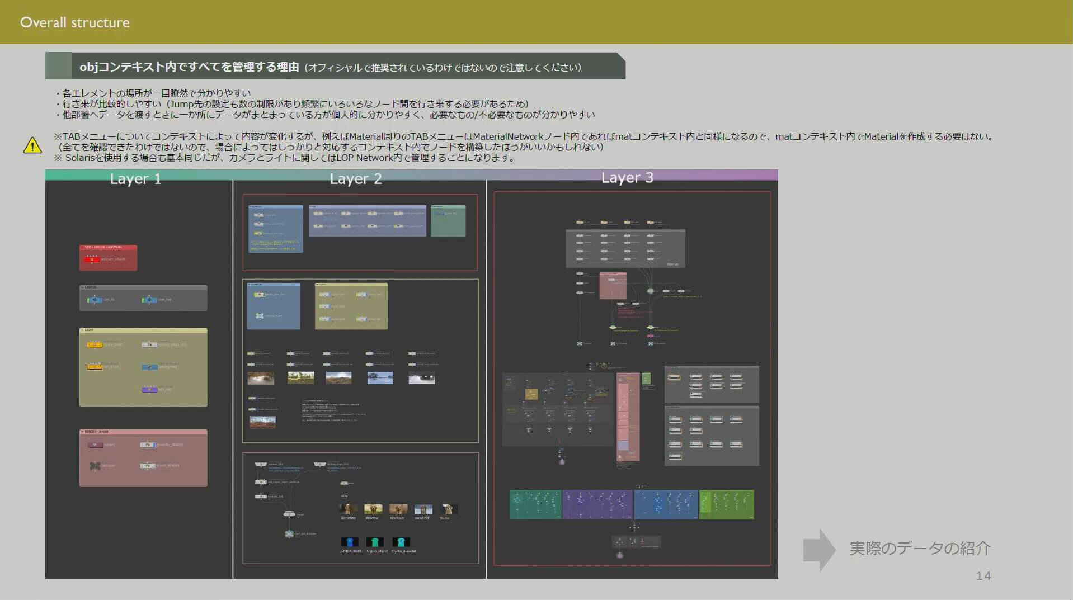The height and width of the screenshot is (600, 1073).
Task: Click the Layer 1 heading
Action: tap(135, 179)
